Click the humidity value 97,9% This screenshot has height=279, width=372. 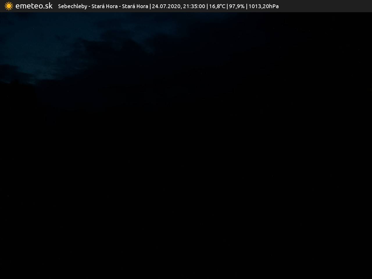[x=237, y=6]
